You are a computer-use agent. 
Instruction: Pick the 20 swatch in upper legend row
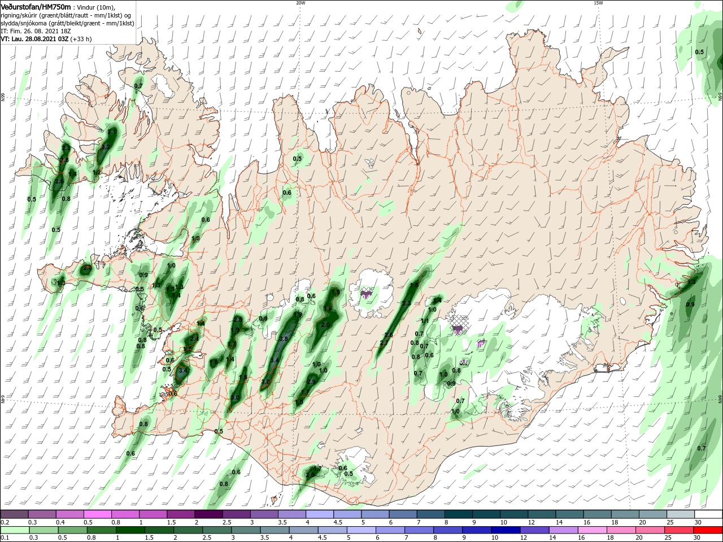(653, 514)
